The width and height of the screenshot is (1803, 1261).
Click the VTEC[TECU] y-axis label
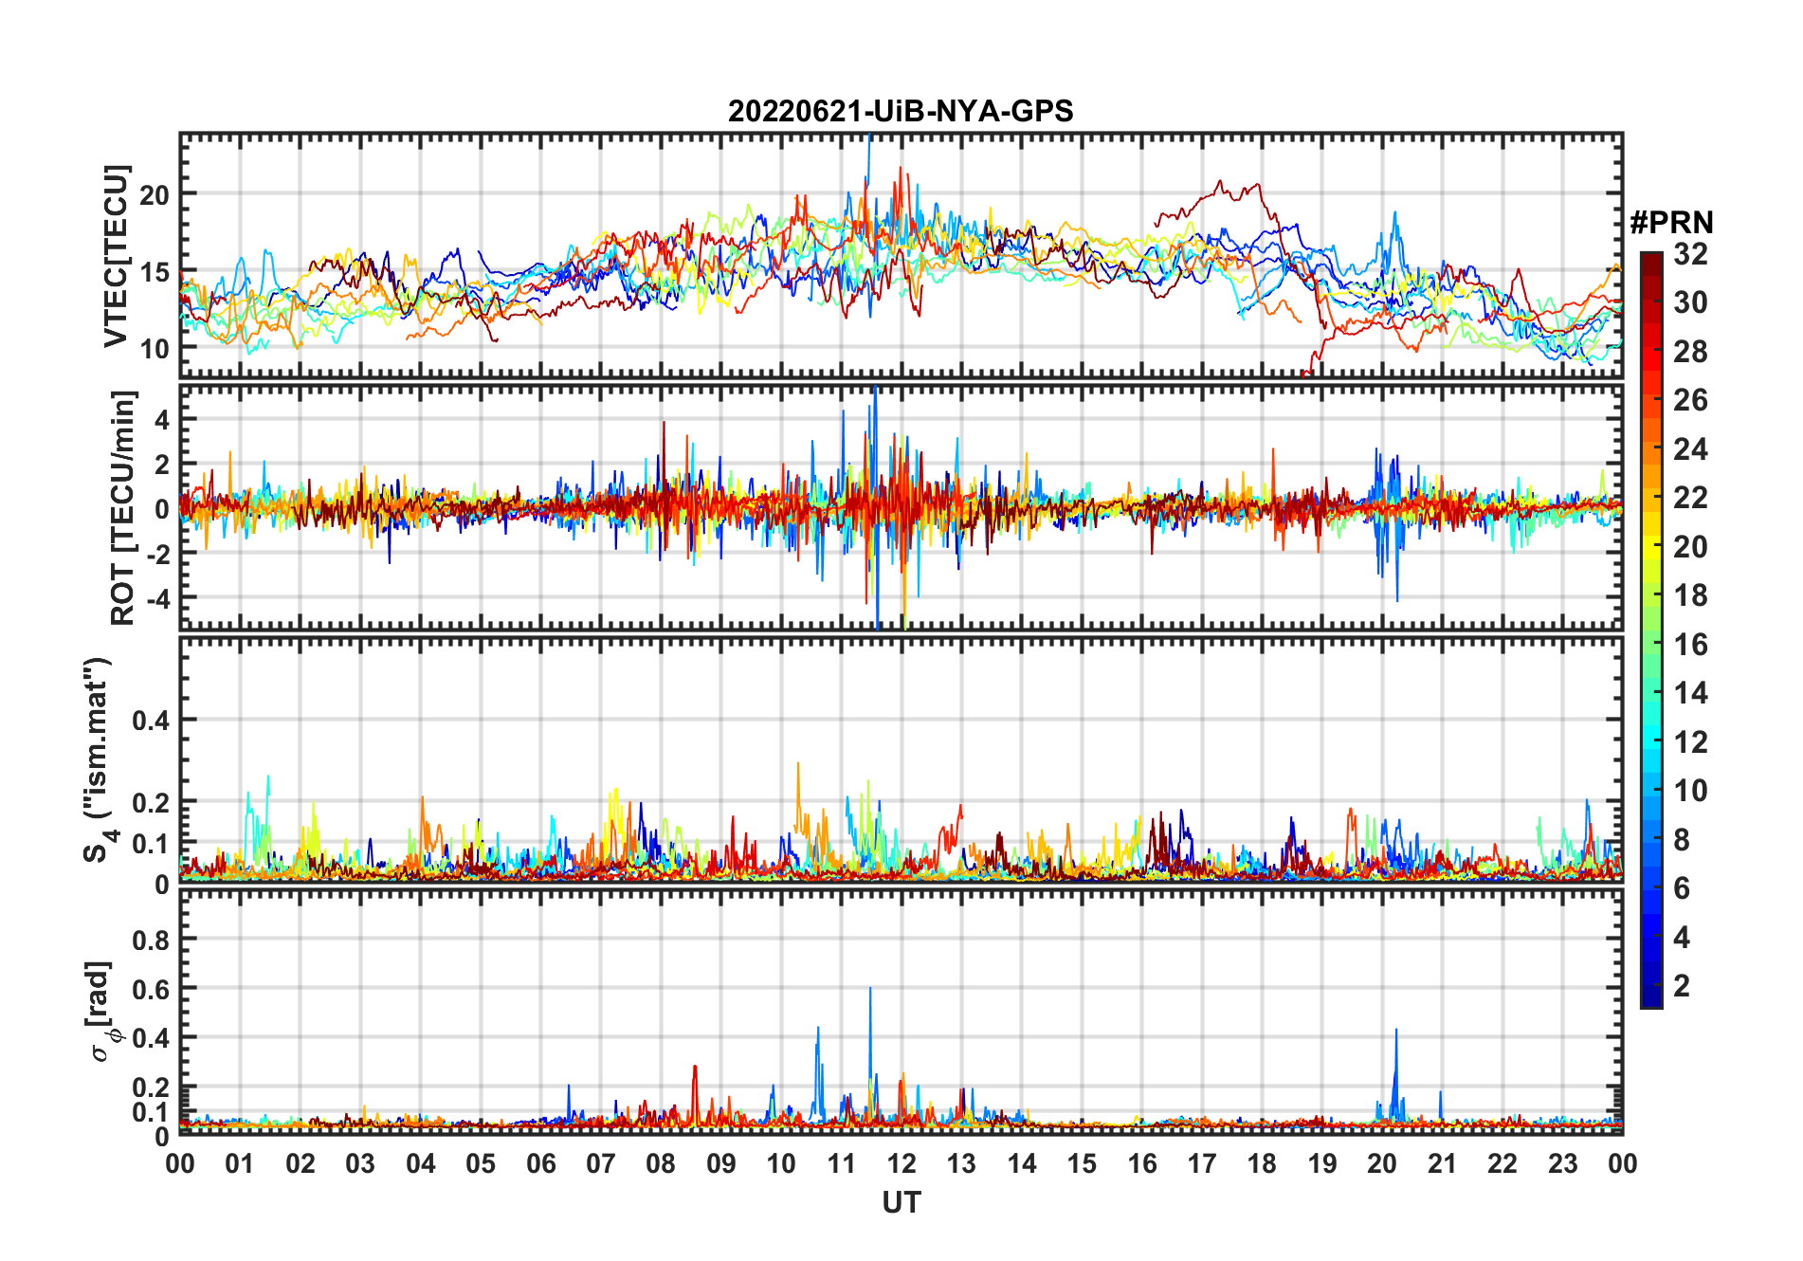coord(116,256)
